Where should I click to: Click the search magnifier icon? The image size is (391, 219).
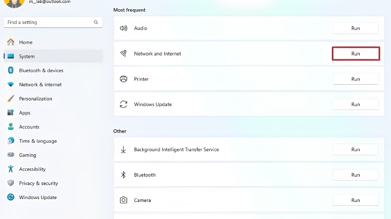point(96,22)
